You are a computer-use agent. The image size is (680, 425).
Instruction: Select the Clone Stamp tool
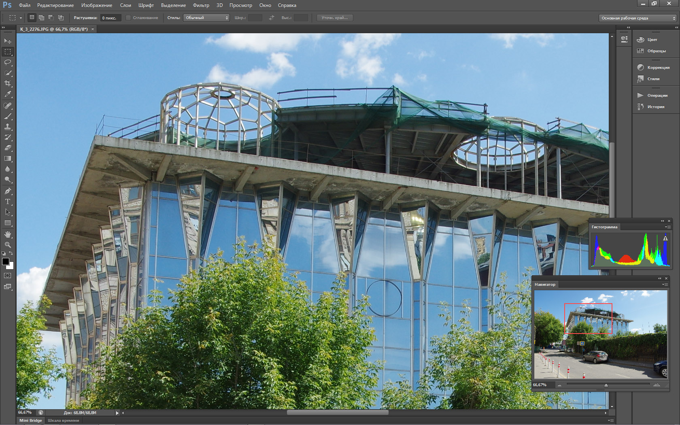point(8,127)
